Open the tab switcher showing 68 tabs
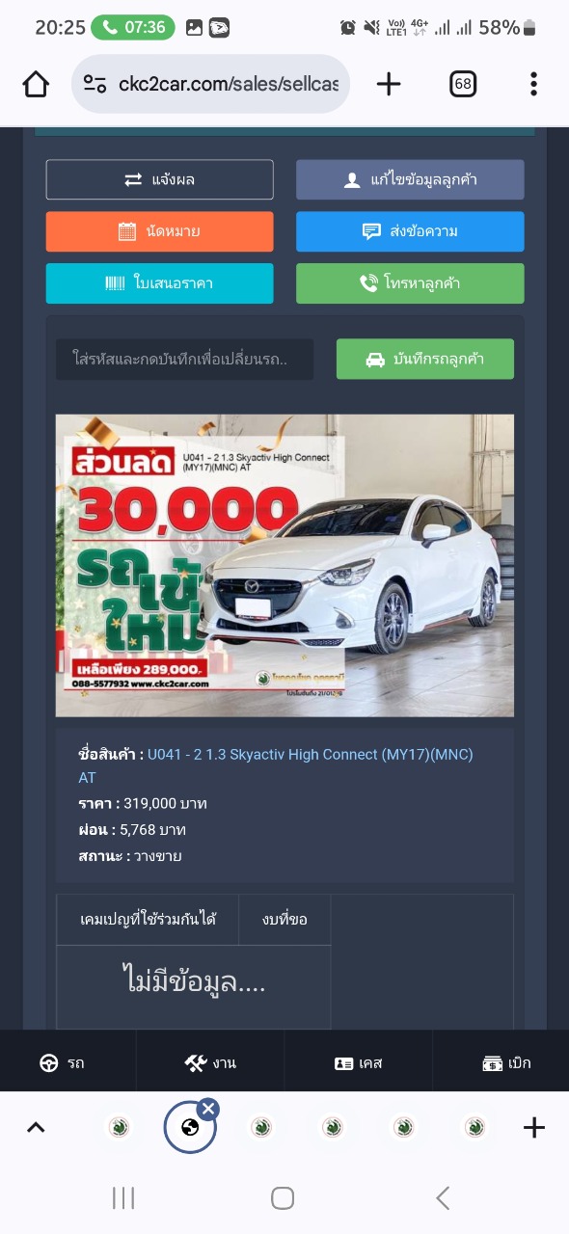 pyautogui.click(x=463, y=85)
